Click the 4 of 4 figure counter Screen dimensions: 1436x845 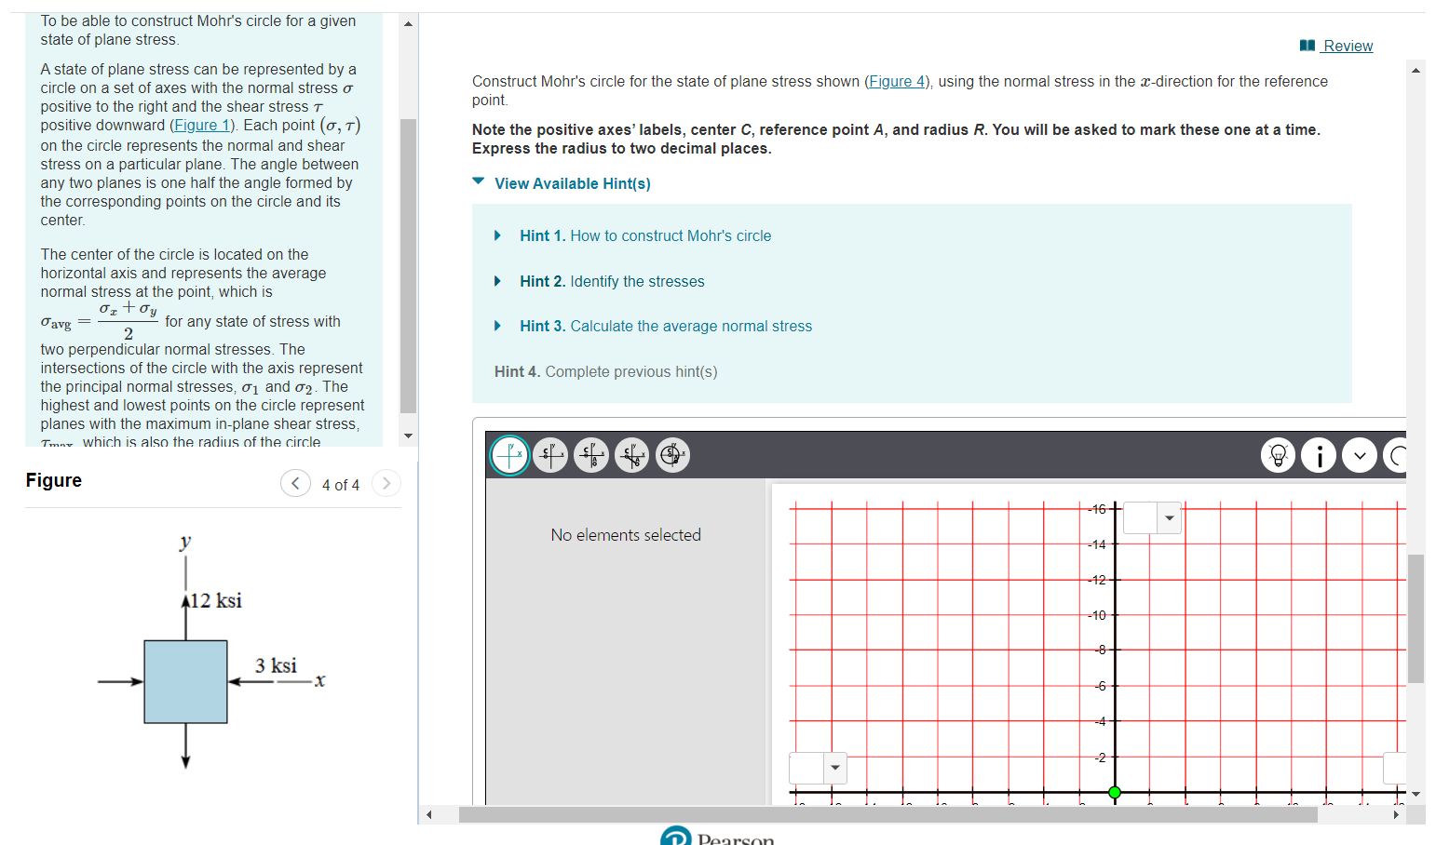(341, 485)
